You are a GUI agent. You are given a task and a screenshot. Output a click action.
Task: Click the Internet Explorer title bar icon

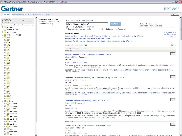point(1,2)
